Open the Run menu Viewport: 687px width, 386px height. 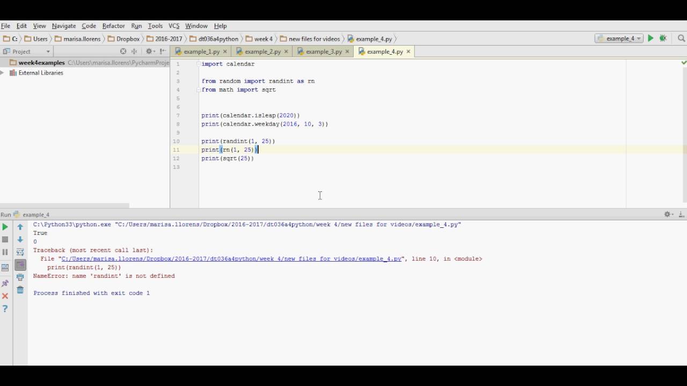tap(136, 26)
